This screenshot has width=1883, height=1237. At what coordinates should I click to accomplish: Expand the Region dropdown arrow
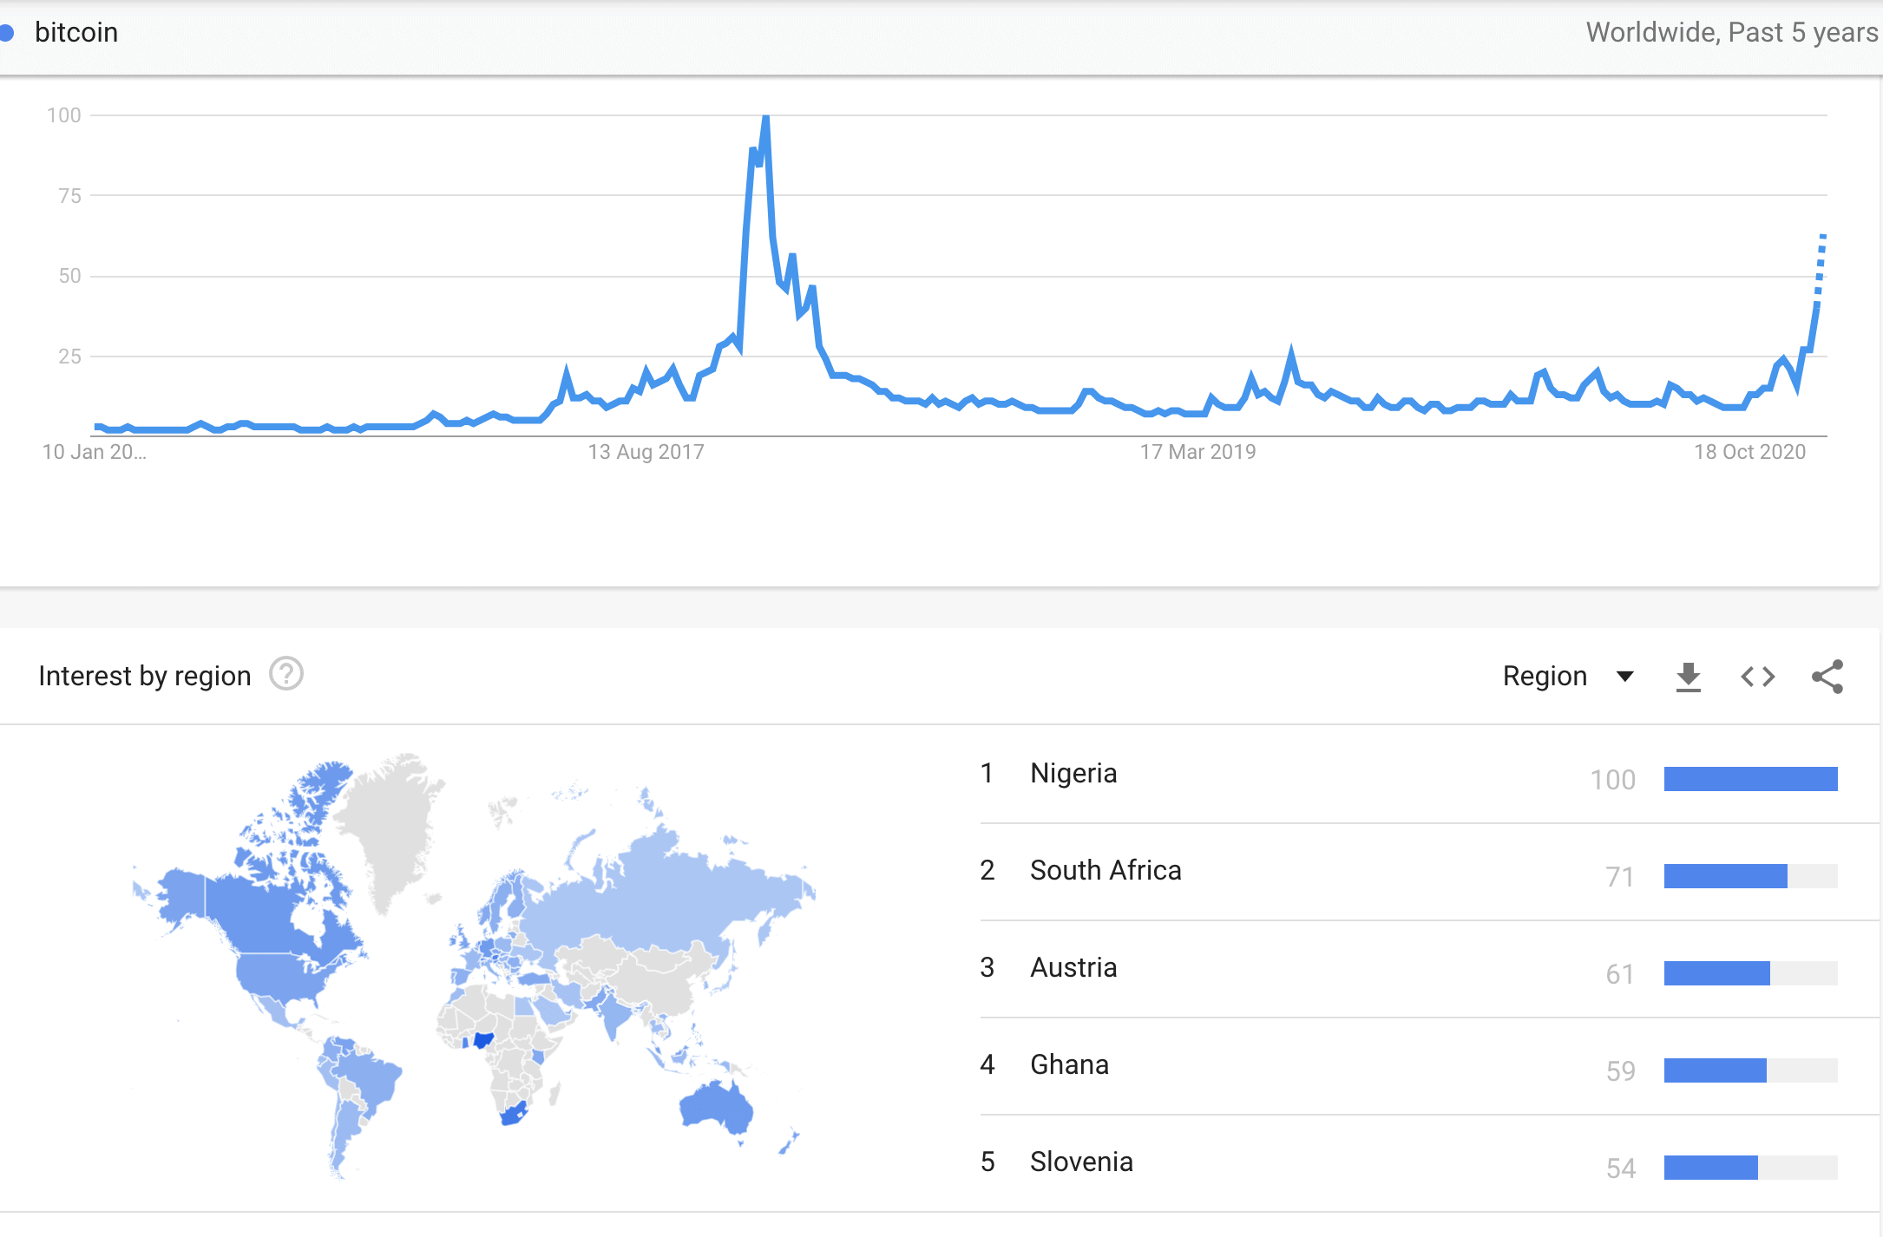click(x=1625, y=677)
